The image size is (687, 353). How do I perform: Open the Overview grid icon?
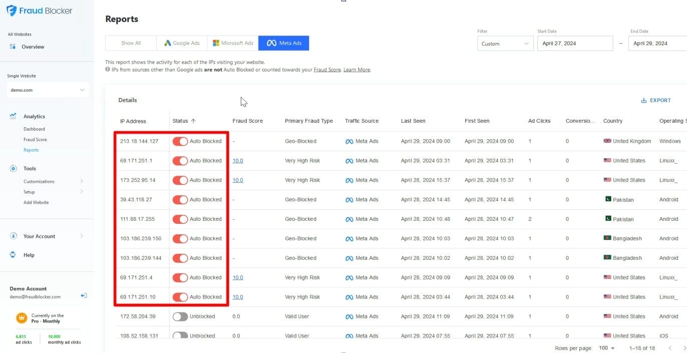(x=13, y=47)
